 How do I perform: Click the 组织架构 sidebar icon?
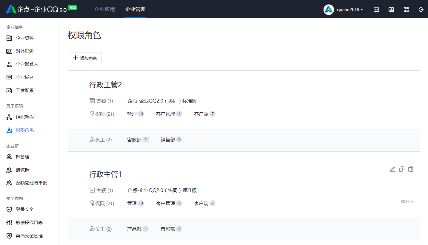tap(9, 117)
